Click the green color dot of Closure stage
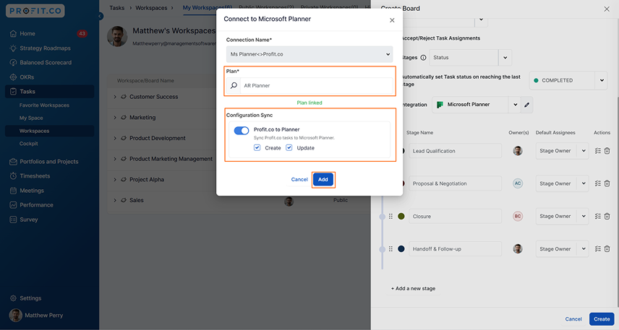This screenshot has width=619, height=330. click(x=401, y=217)
